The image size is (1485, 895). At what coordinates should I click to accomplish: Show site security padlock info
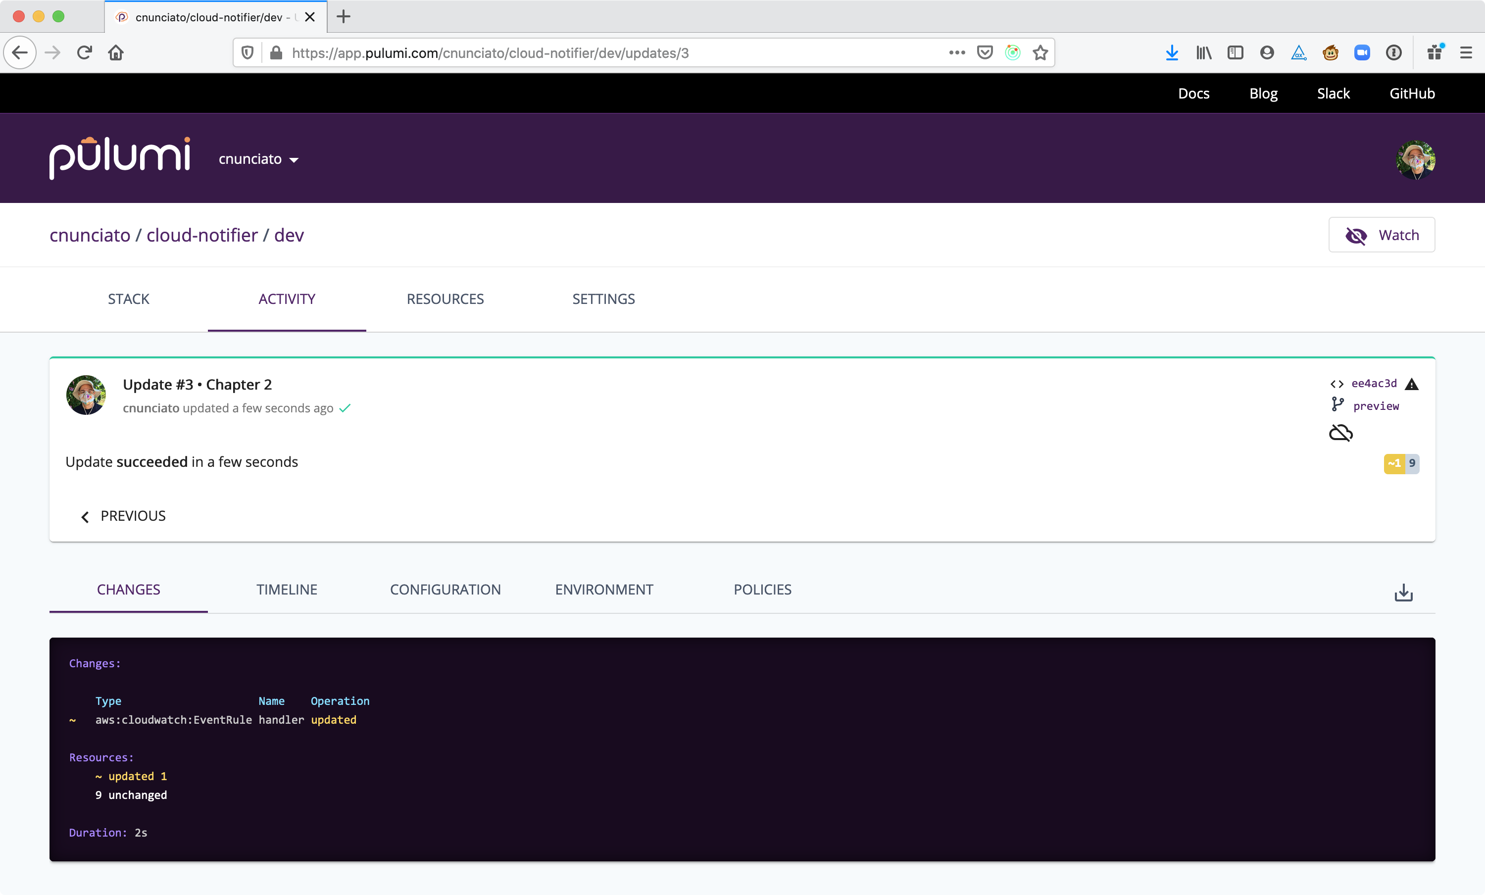tap(276, 53)
